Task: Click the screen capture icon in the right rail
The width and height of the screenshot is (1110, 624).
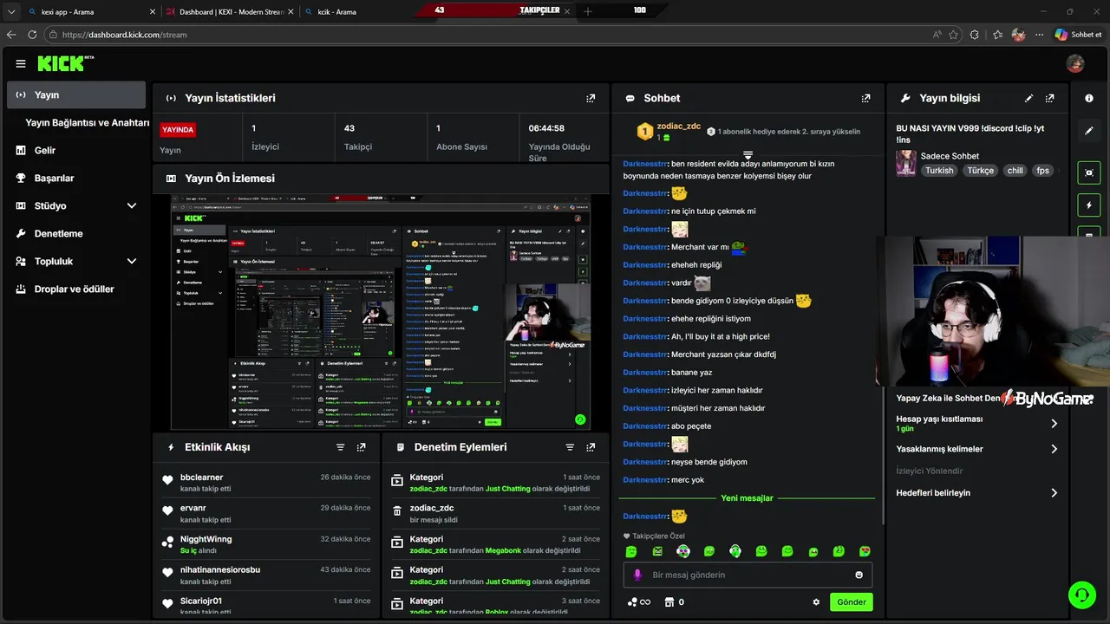Action: point(1089,172)
